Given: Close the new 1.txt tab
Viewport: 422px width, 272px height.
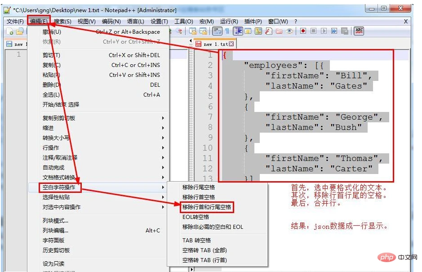Looking at the screenshot, I should [x=231, y=44].
